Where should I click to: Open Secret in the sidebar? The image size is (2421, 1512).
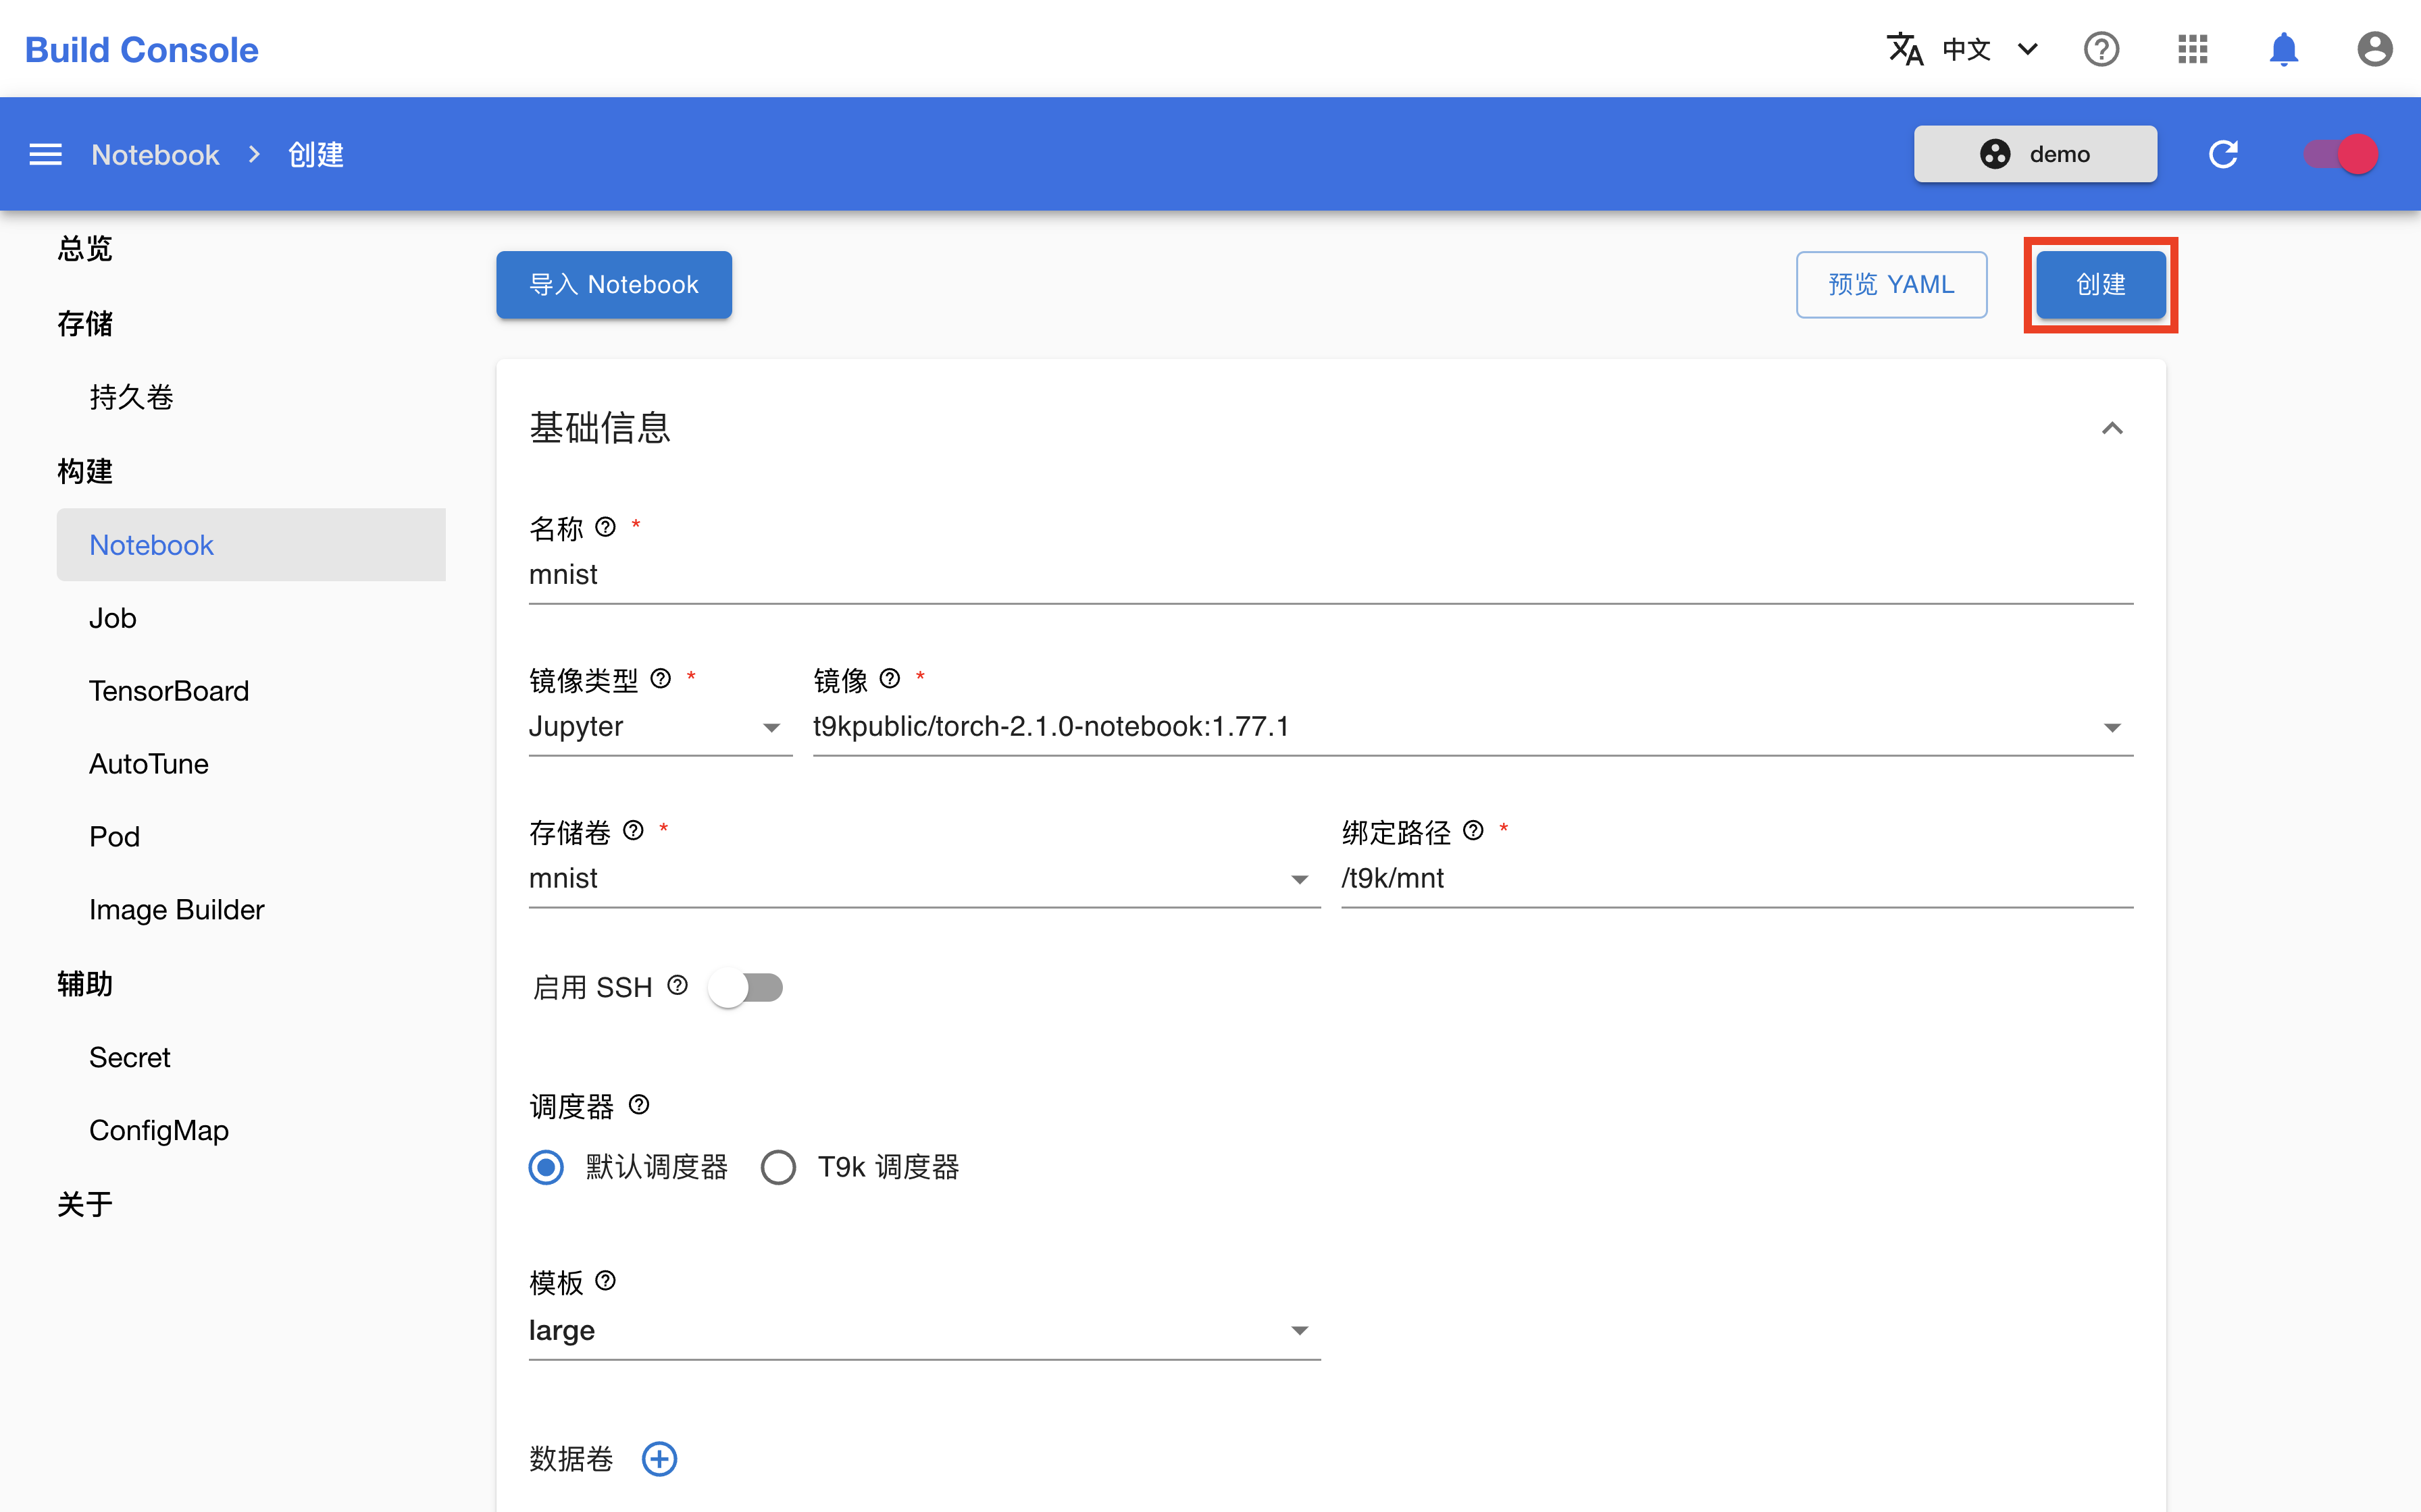[130, 1058]
